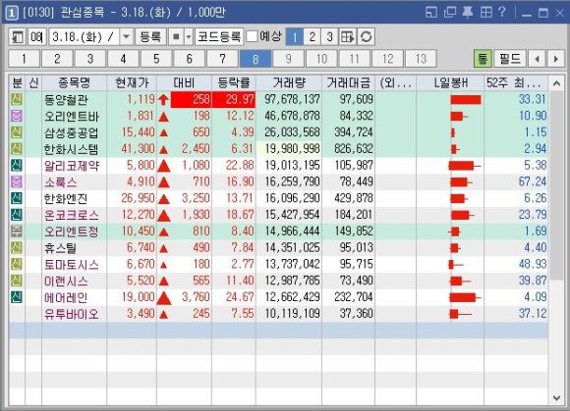This screenshot has width=570, height=411.
Task: Switch to page 1 toggle next to 예상
Action: pyautogui.click(x=295, y=37)
